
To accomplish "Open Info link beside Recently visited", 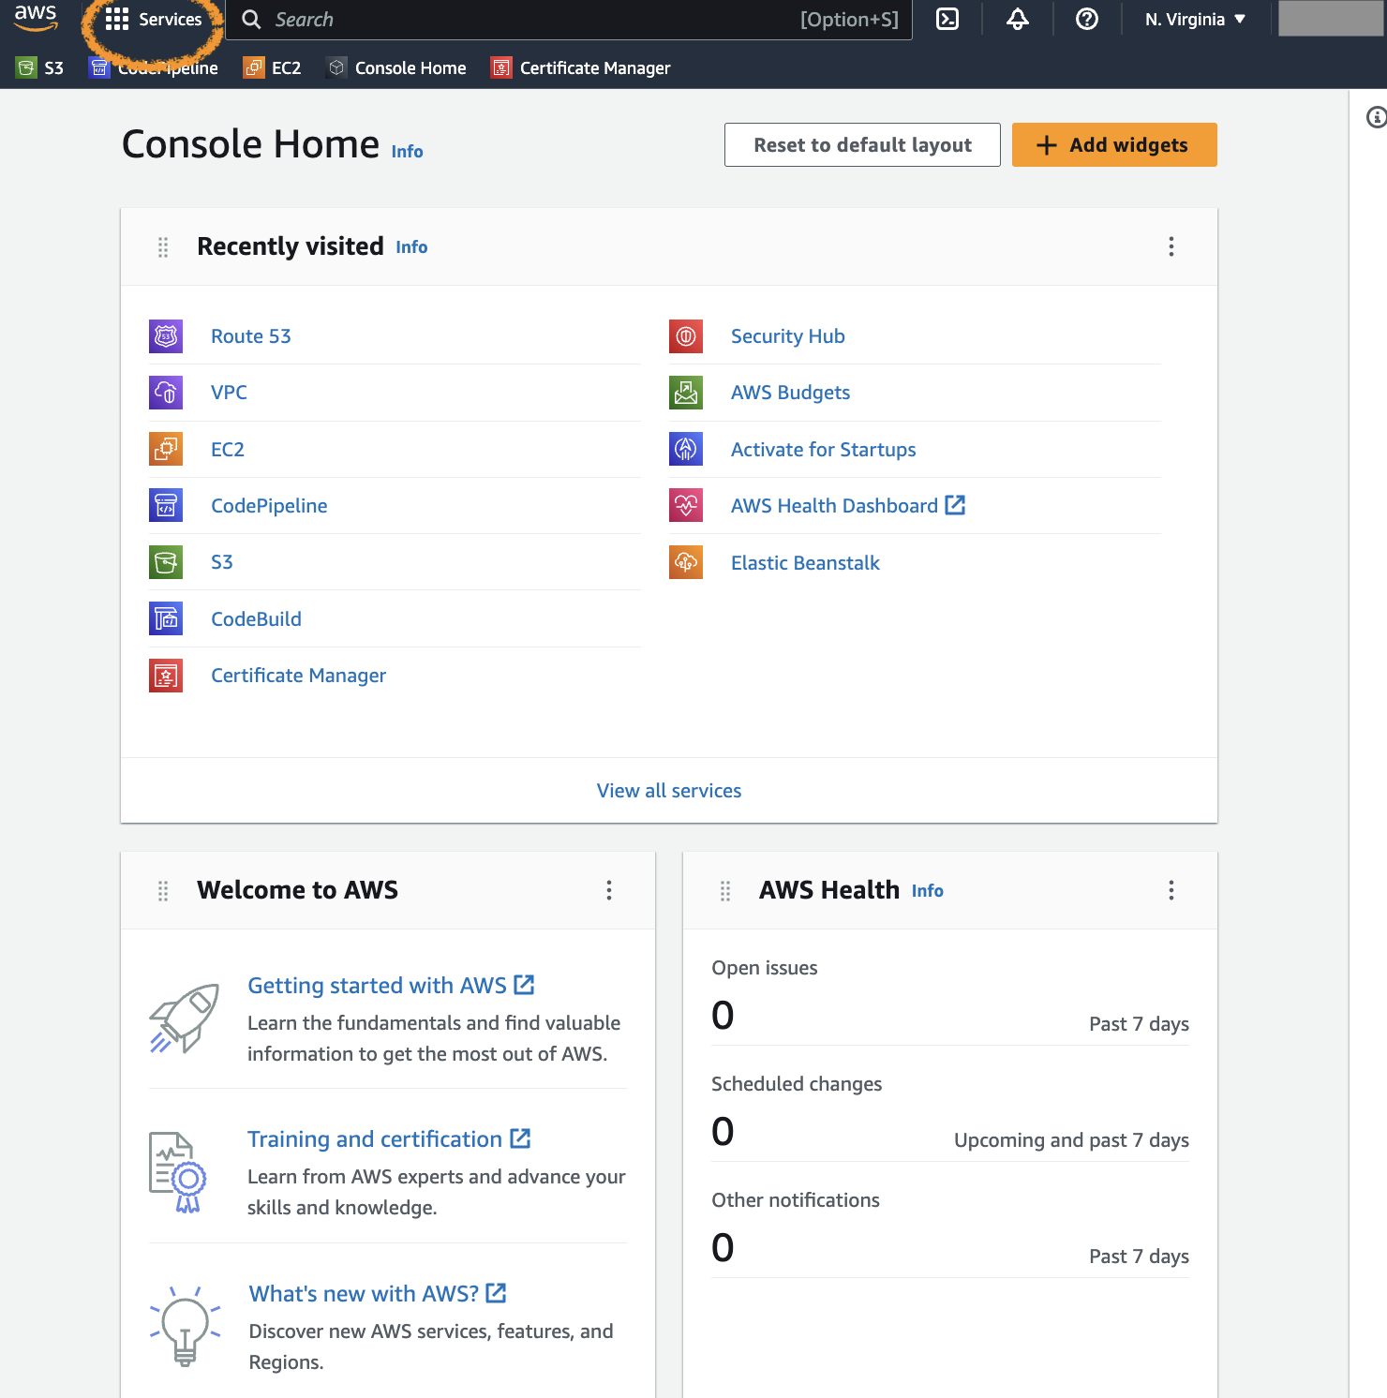I will (x=411, y=247).
